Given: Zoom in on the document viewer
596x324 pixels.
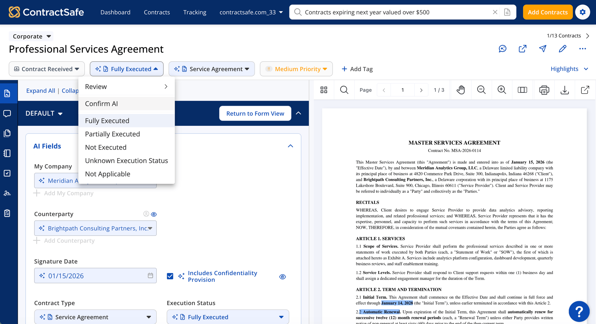Looking at the screenshot, I should coord(502,90).
